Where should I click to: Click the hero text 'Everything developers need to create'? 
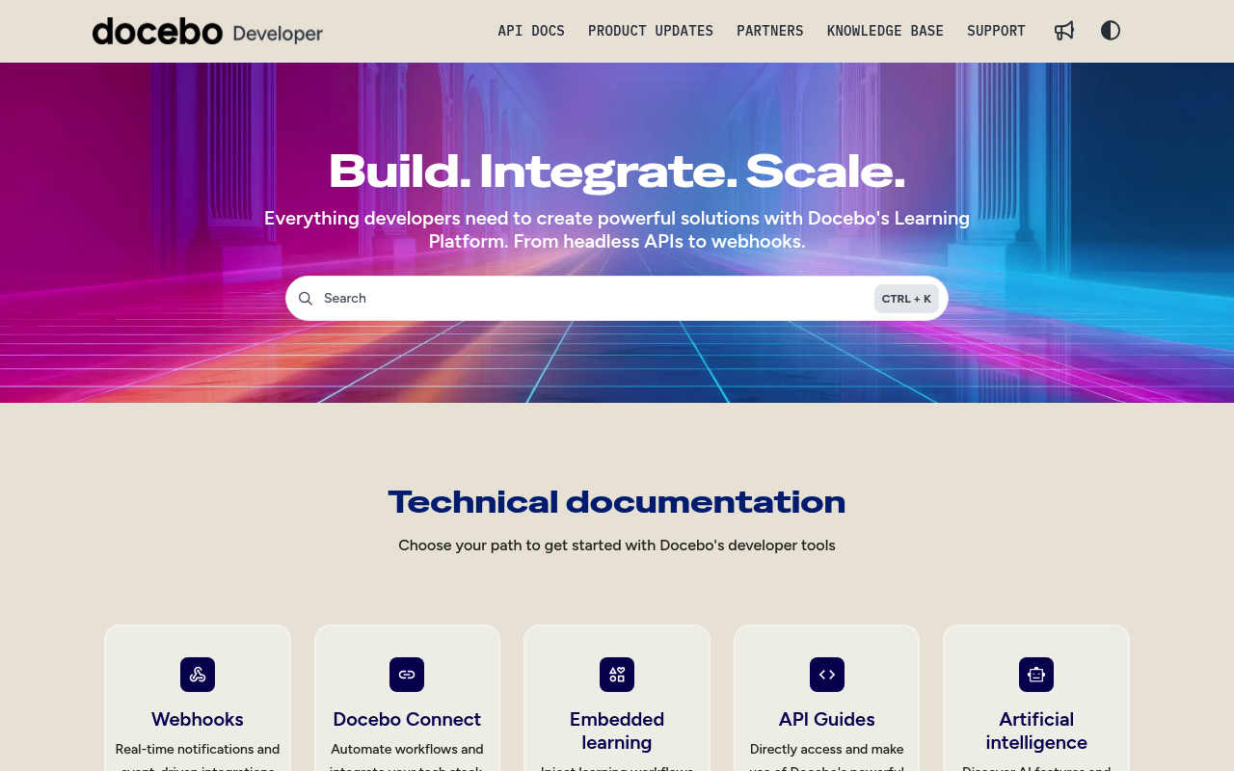[x=617, y=229]
